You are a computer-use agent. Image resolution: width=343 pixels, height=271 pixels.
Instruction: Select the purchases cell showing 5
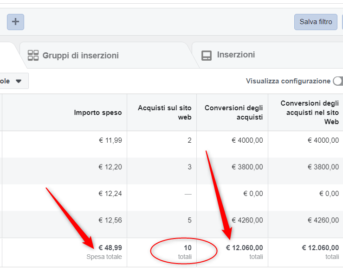tap(189, 221)
